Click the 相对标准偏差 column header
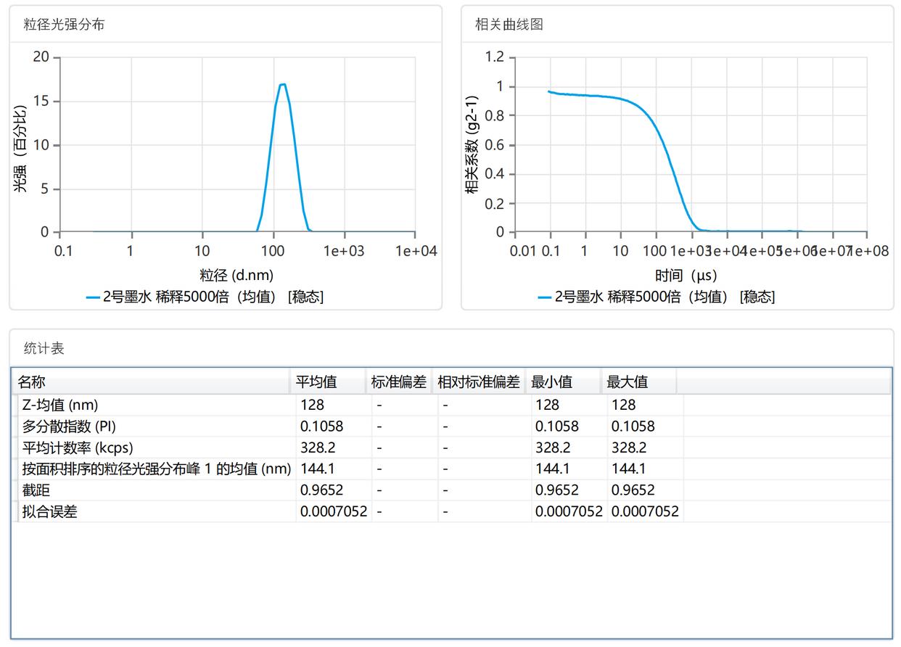901x647 pixels. [x=478, y=382]
